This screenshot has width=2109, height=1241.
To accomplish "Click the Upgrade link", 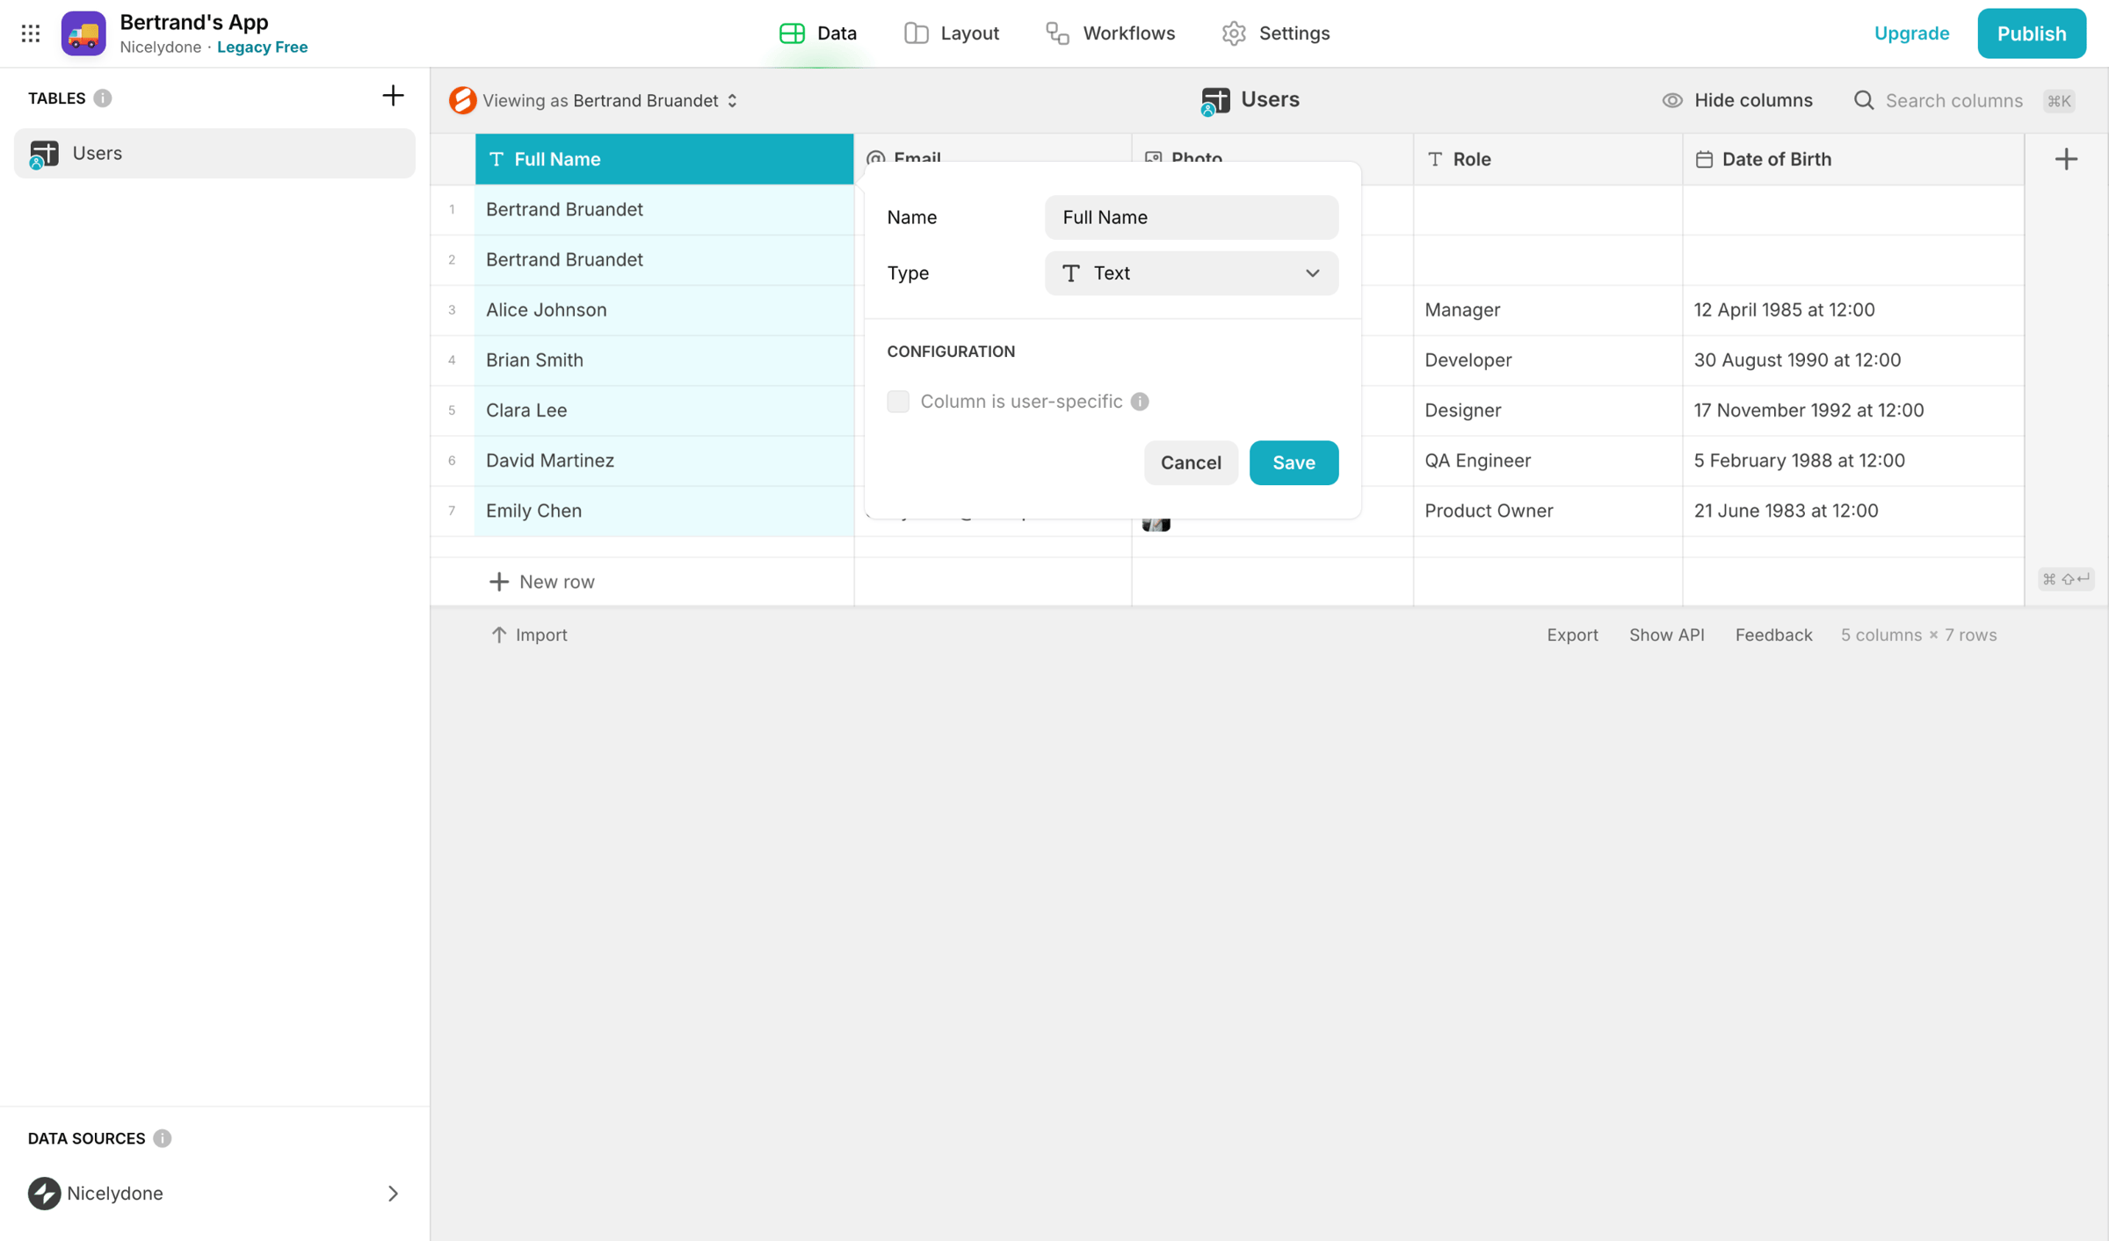I will 1911,33.
